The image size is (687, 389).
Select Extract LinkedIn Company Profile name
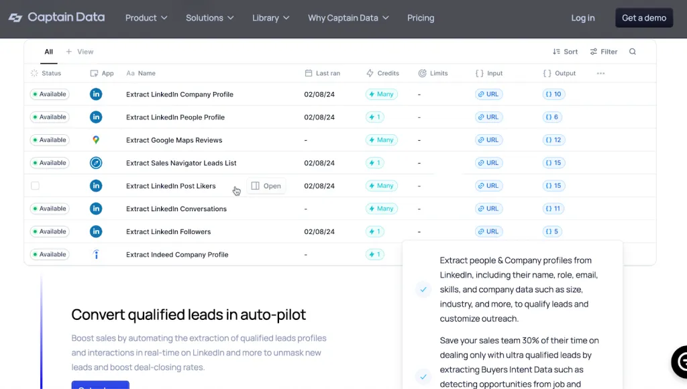[180, 94]
